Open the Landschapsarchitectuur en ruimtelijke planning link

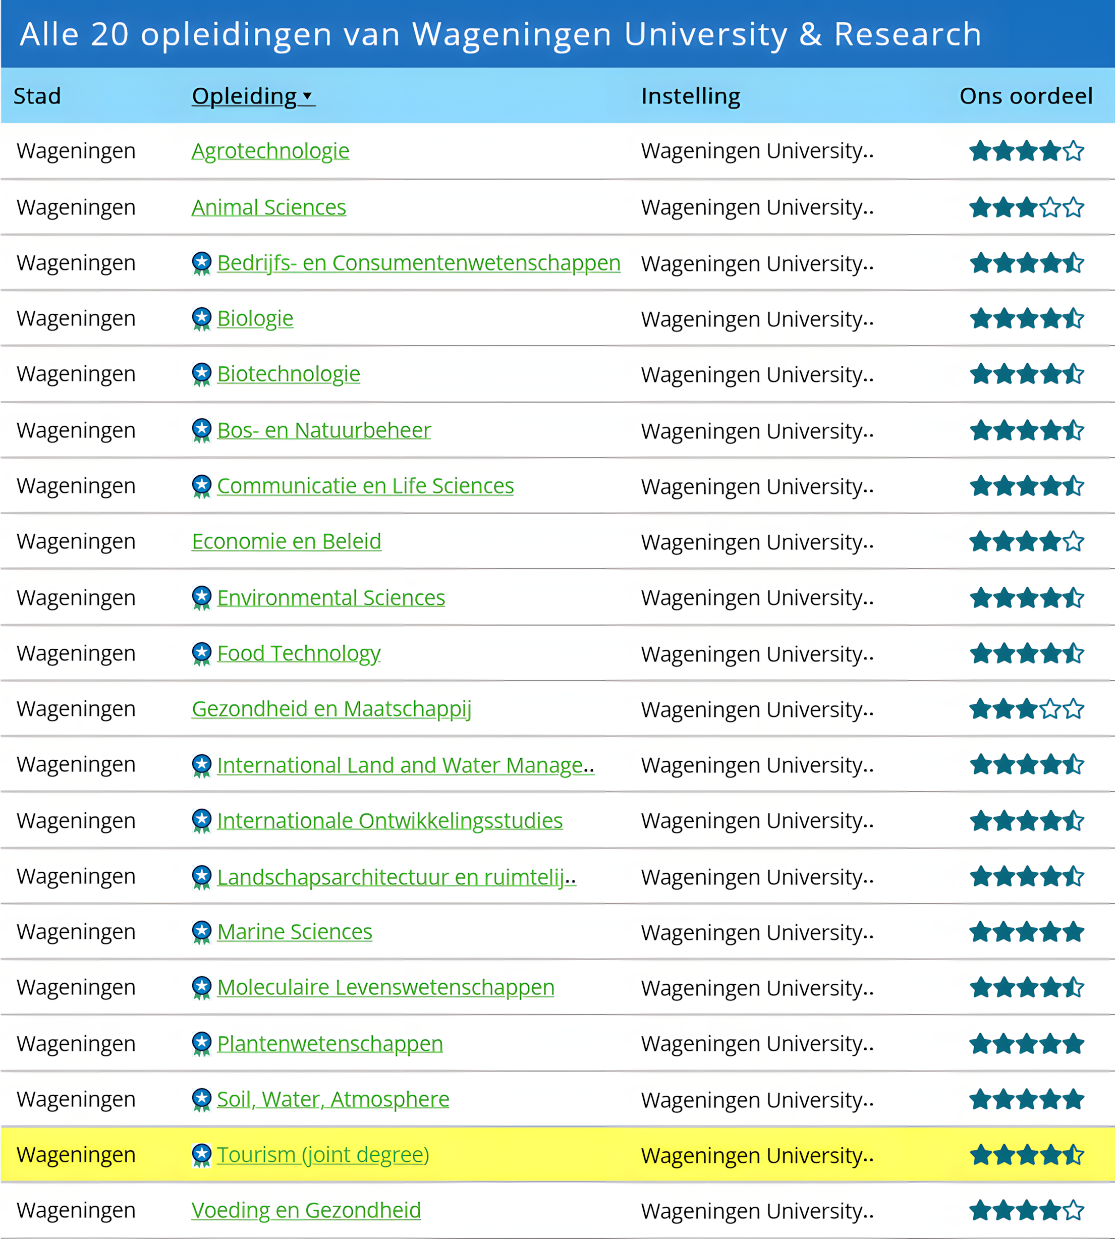(x=397, y=877)
